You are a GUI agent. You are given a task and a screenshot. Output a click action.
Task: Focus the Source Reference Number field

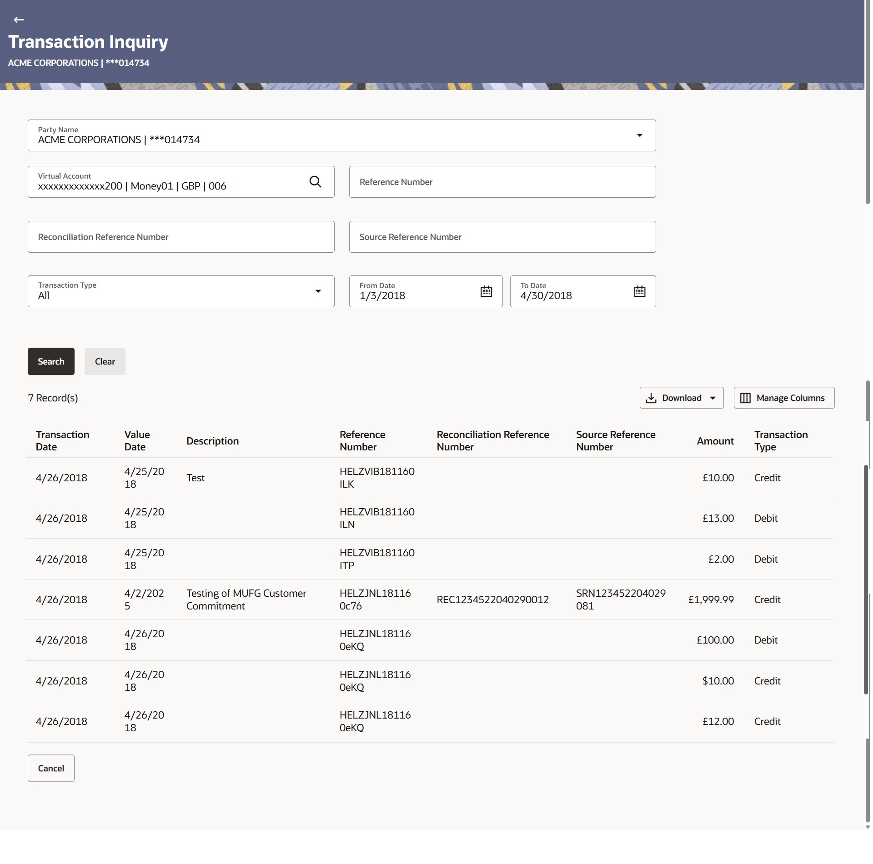pyautogui.click(x=502, y=237)
